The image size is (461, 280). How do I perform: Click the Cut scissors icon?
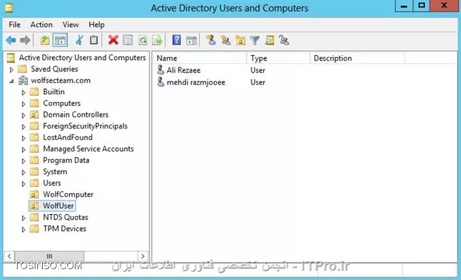(80, 40)
